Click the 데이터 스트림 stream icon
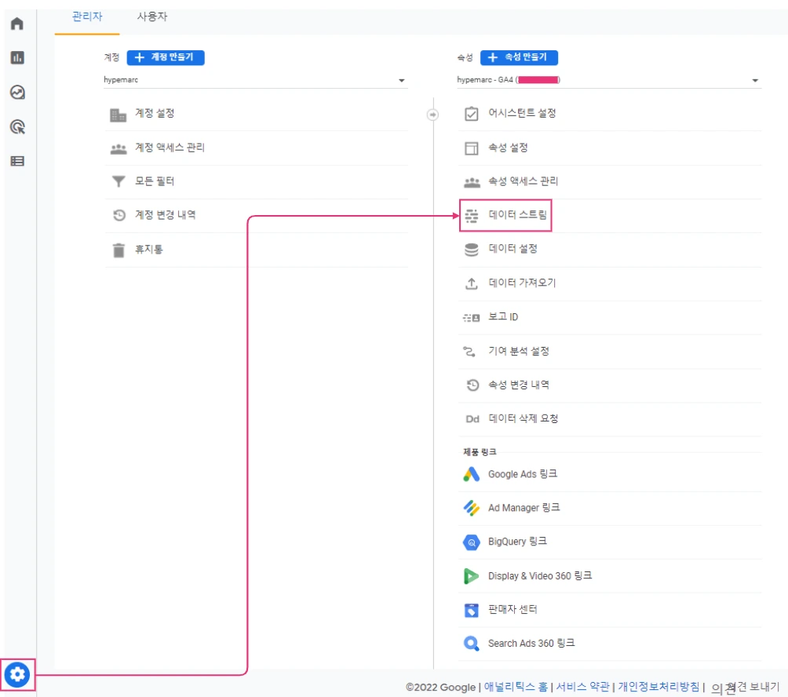The height and width of the screenshot is (697, 788). [472, 216]
